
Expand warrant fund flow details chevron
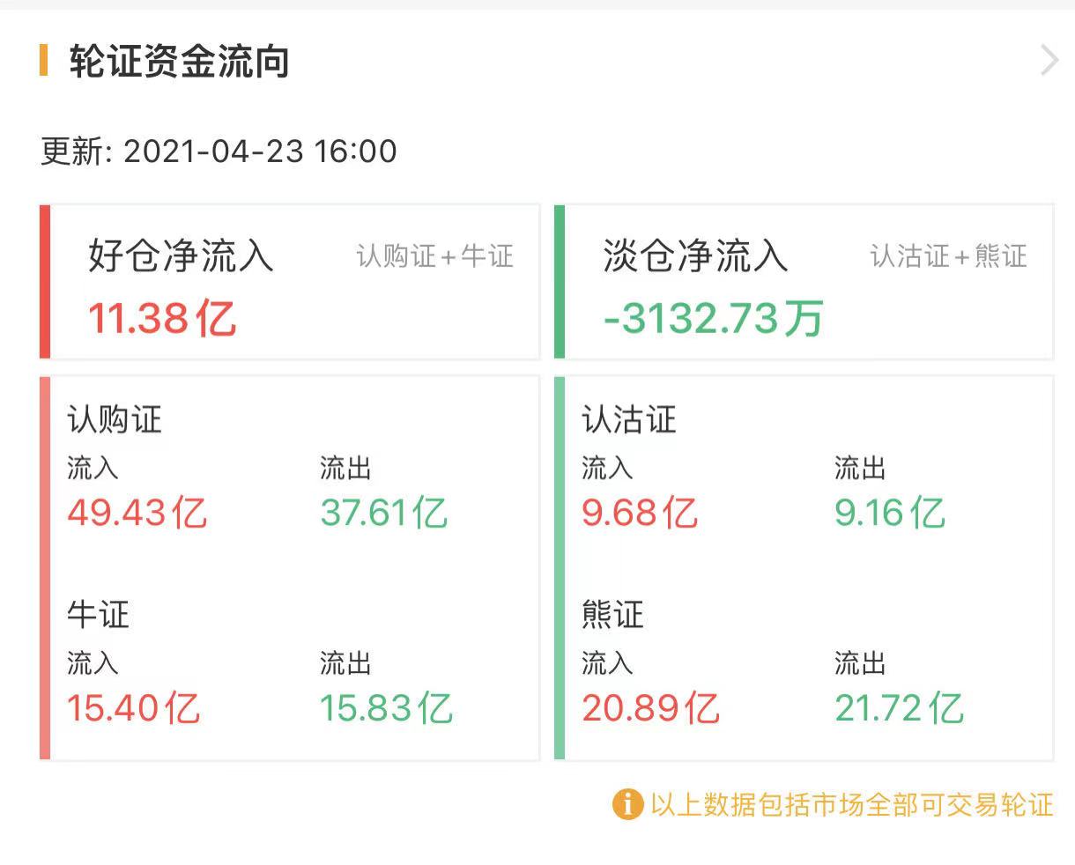1049,61
